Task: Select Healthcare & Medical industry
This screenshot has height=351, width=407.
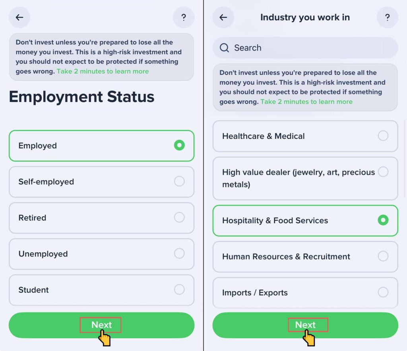Action: point(383,136)
